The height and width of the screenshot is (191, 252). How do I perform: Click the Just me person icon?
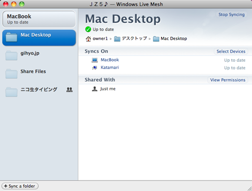pos(94,89)
